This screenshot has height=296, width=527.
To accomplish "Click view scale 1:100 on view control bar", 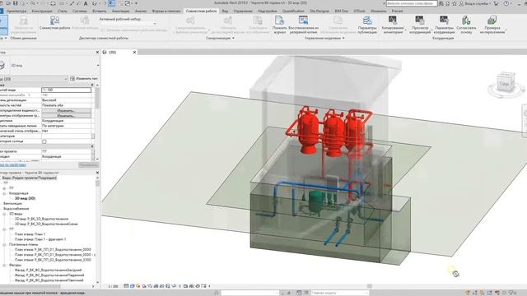I will pos(114,286).
